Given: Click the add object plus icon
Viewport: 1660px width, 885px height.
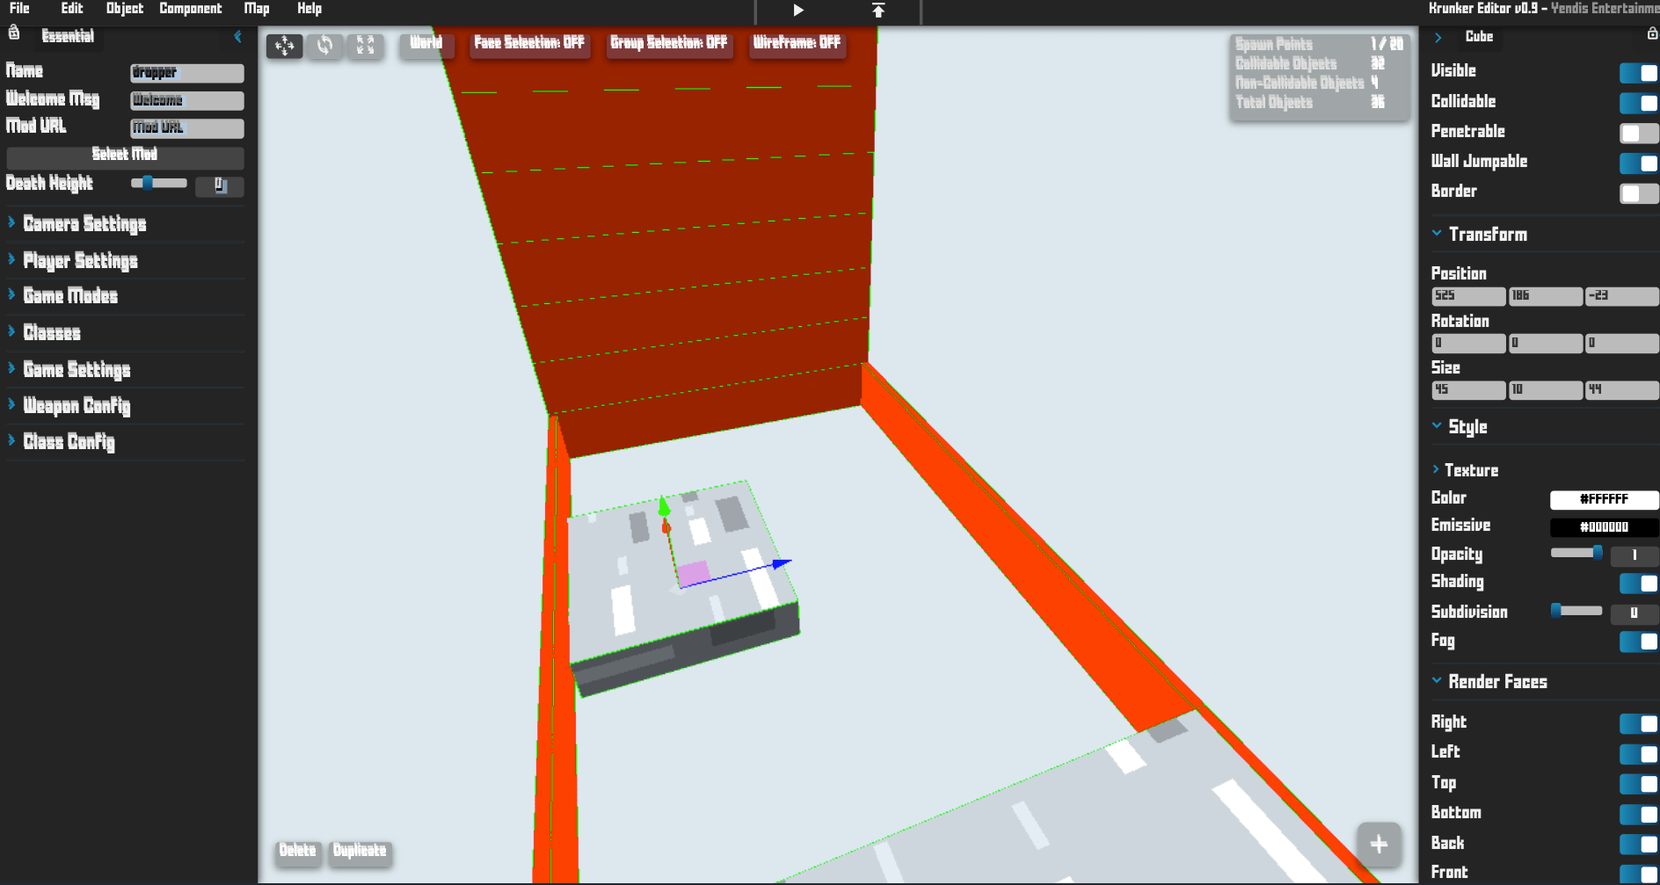Looking at the screenshot, I should pos(1378,845).
